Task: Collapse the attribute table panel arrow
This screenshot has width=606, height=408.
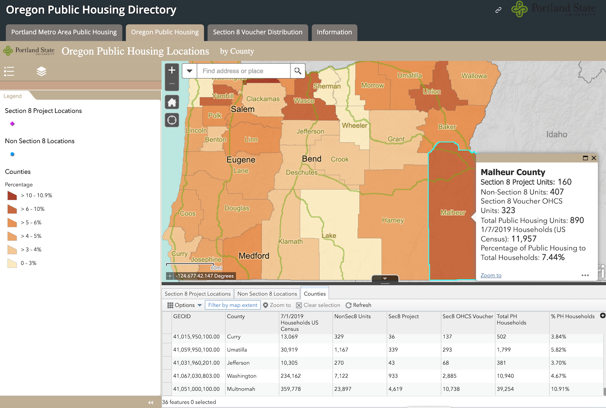Action: coord(385,279)
